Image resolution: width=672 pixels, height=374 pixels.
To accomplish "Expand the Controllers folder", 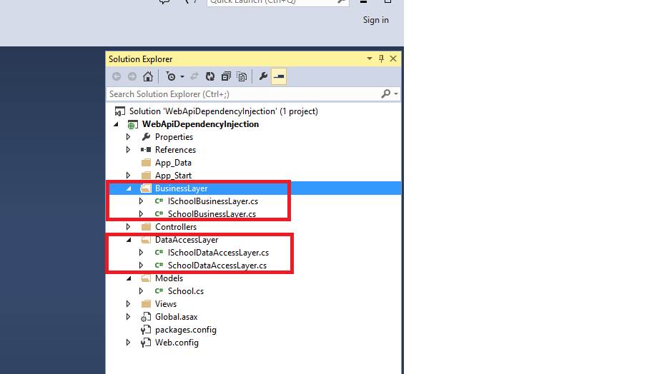I will [128, 227].
